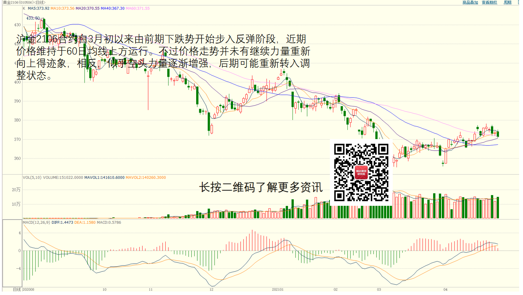Click the 433.60 high price label

click(x=33, y=18)
